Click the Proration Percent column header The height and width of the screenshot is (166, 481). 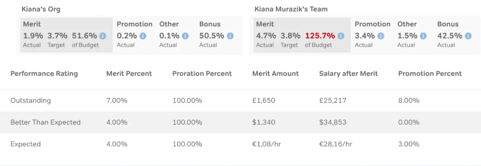(x=202, y=74)
